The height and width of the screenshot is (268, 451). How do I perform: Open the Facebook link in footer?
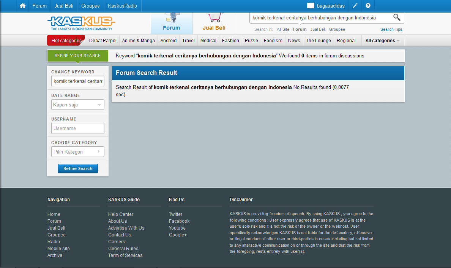tap(179, 221)
